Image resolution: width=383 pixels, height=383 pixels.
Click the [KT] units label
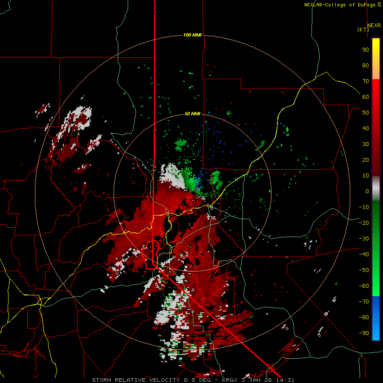(363, 29)
